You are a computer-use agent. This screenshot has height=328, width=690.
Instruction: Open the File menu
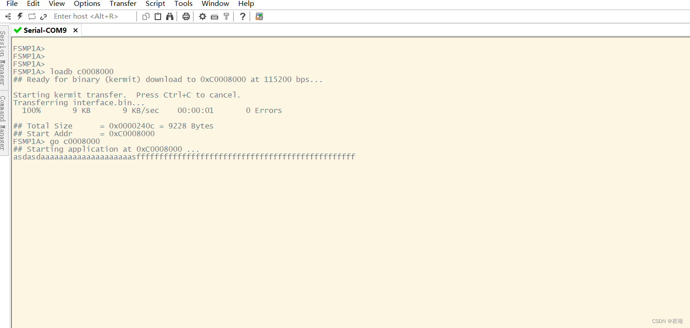[x=12, y=4]
